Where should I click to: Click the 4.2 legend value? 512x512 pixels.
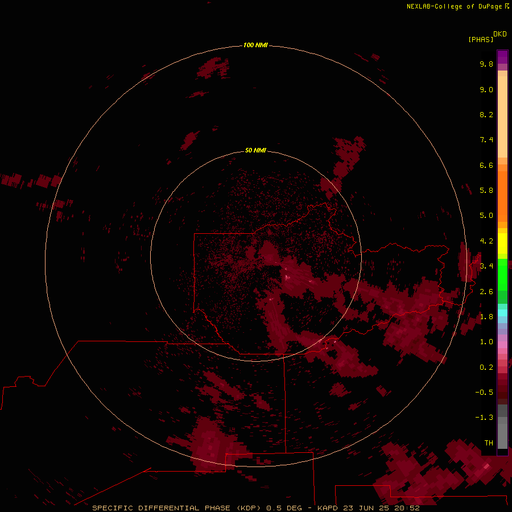486,241
